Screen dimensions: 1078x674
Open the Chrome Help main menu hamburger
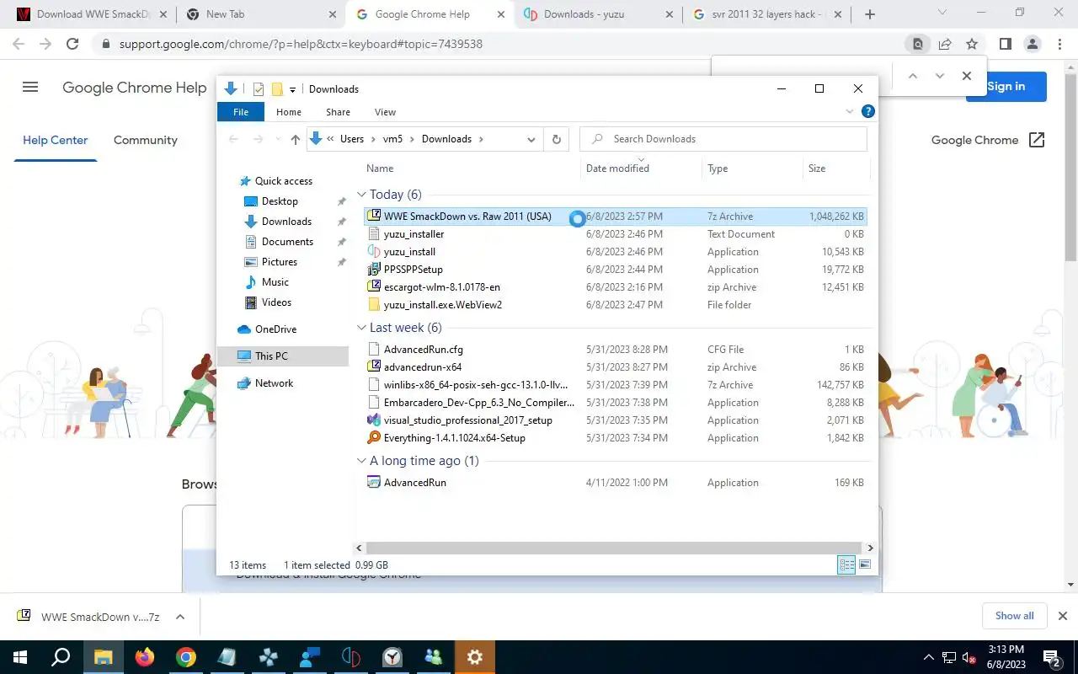tap(30, 87)
